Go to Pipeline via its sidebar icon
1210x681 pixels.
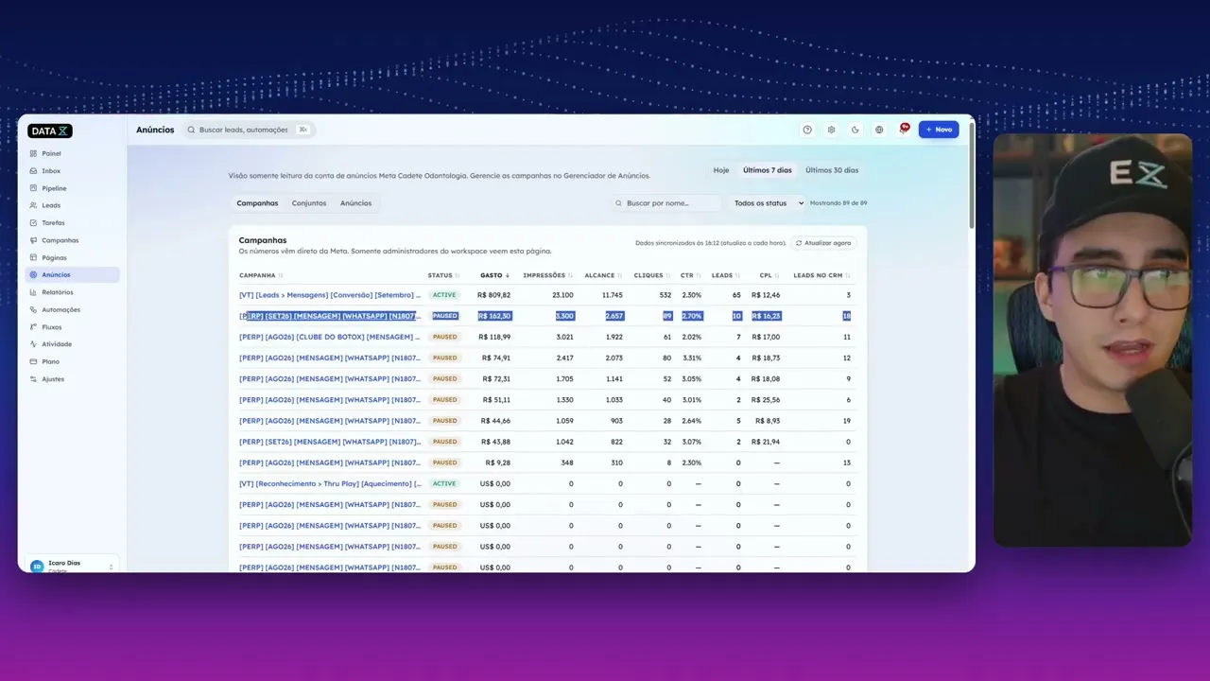point(34,188)
